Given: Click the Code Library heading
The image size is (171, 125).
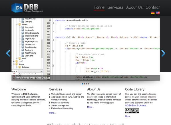Looking at the screenshot, I should (135, 89).
